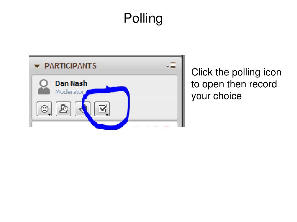Expand the emoticon button's small dropdown arrow

(x=49, y=114)
